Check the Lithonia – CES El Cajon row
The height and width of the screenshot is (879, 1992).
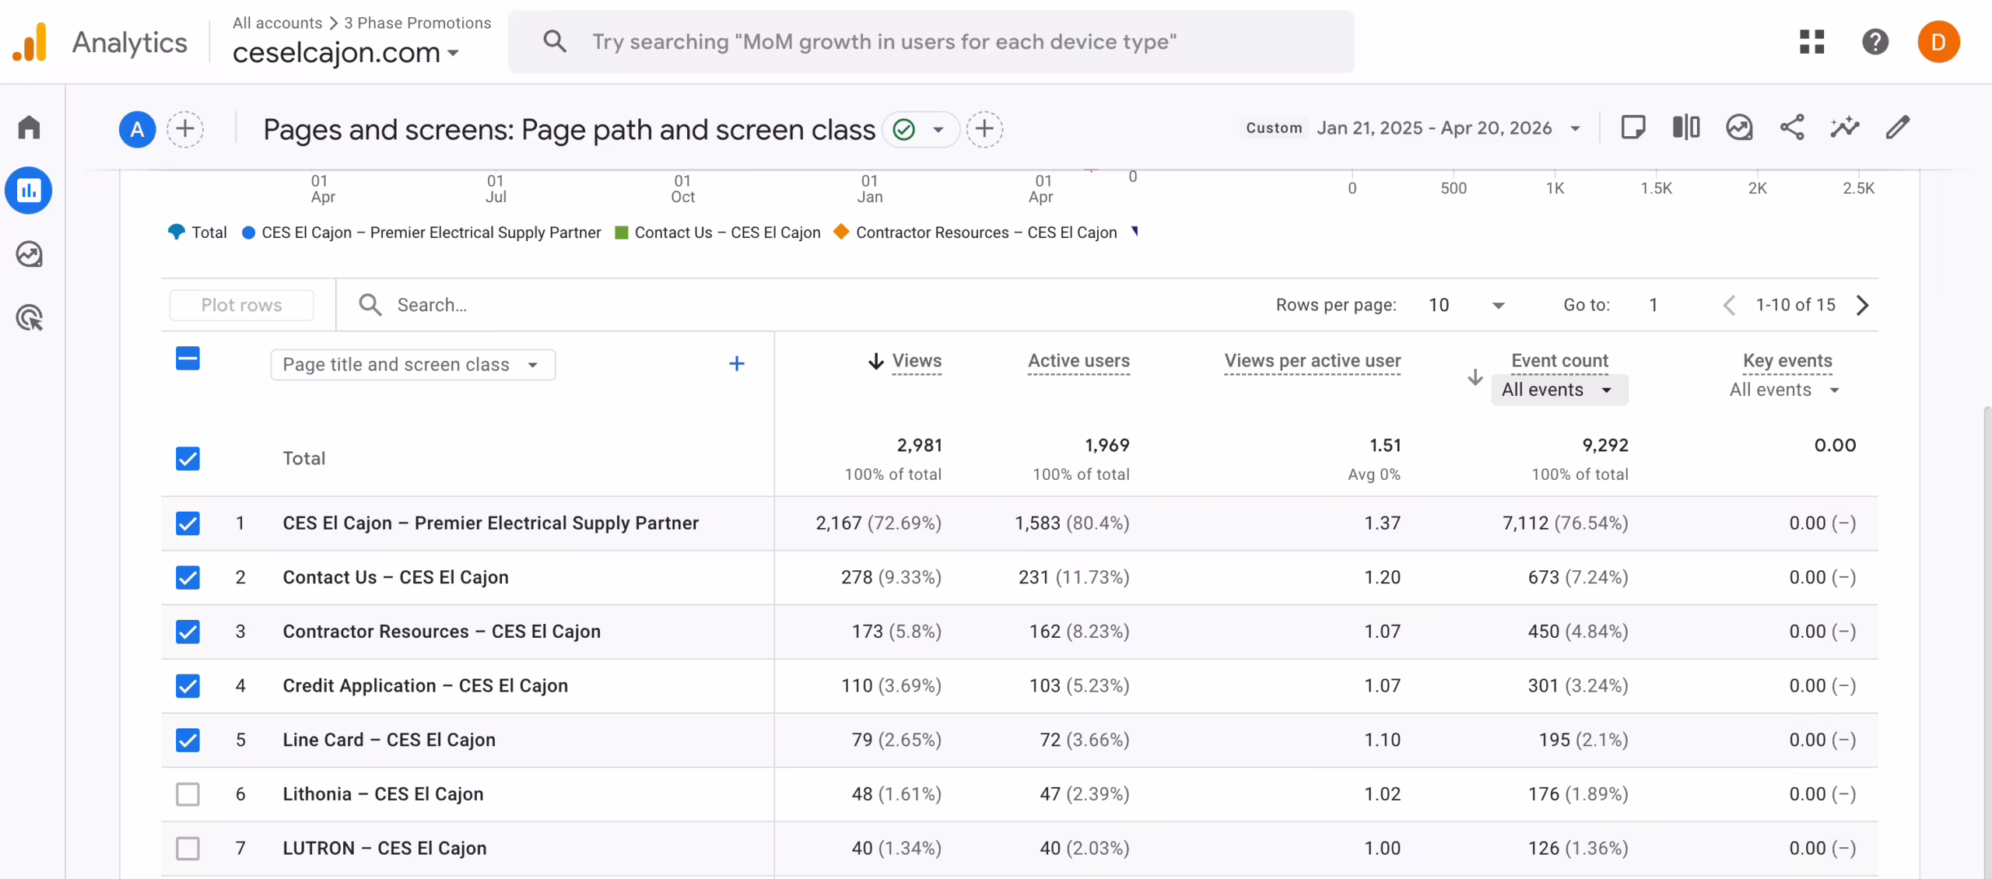point(188,794)
